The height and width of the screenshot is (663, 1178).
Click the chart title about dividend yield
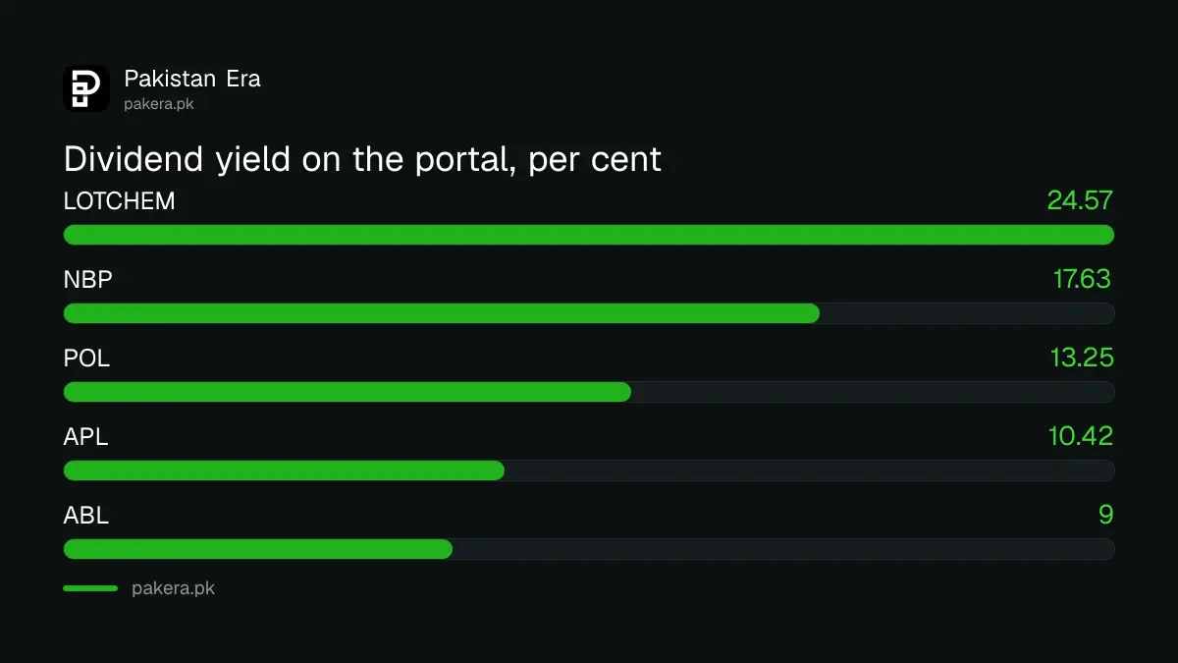coord(362,159)
